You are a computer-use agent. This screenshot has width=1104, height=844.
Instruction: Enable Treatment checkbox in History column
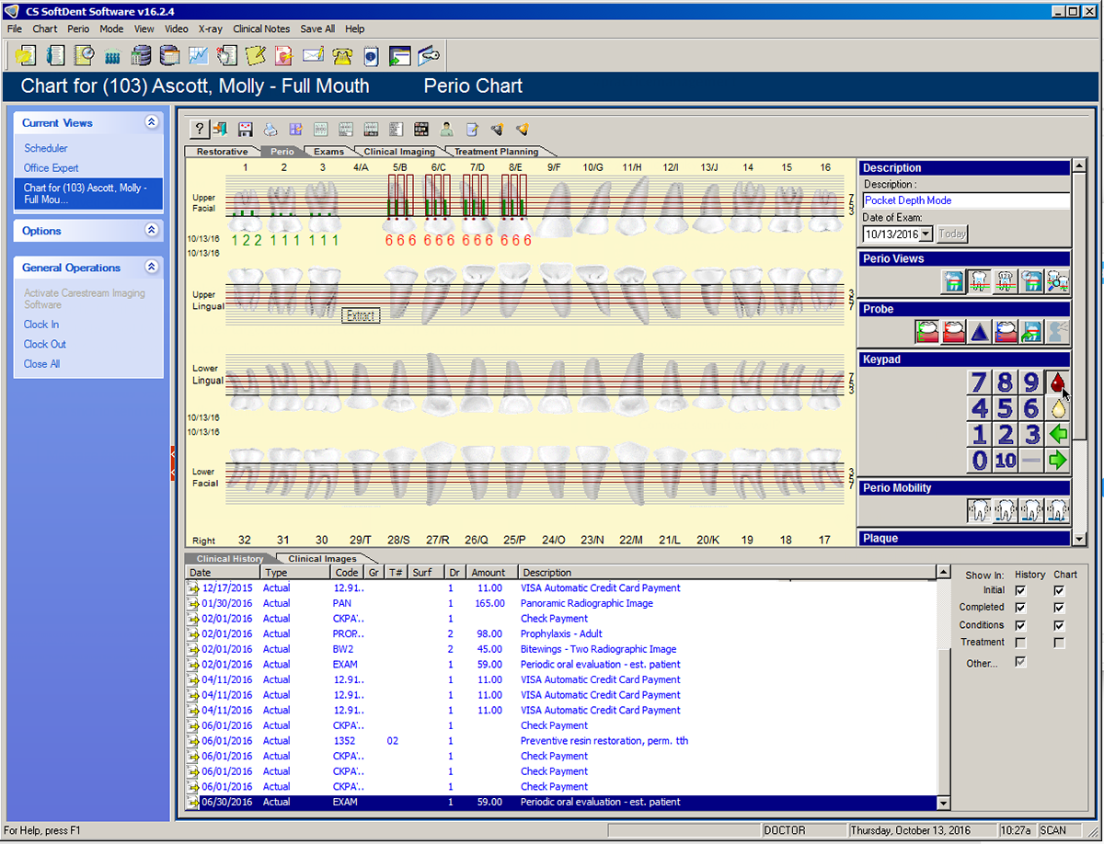pos(1020,643)
